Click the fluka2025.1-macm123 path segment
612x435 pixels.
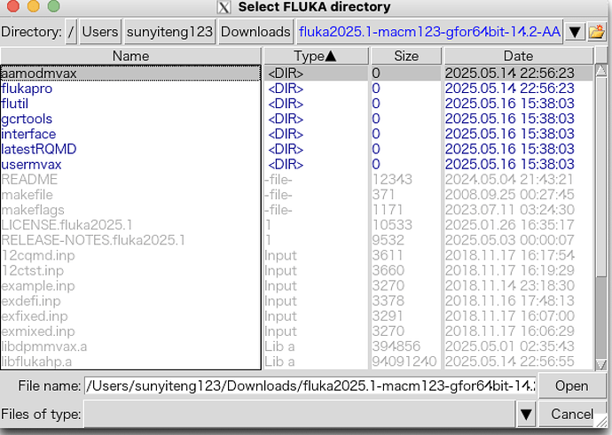click(429, 32)
